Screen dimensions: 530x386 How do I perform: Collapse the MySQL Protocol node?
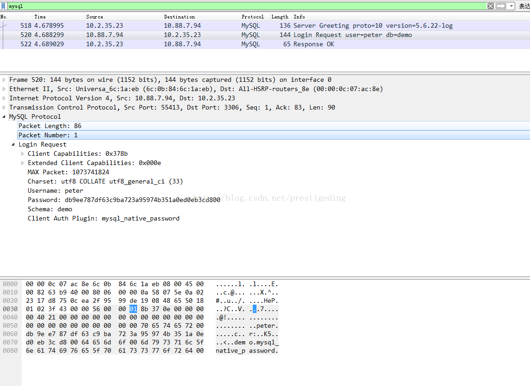[4, 116]
